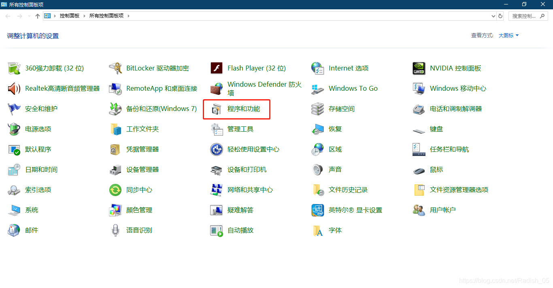
Task: Open the 用户帐户 people icon
Action: (x=419, y=210)
